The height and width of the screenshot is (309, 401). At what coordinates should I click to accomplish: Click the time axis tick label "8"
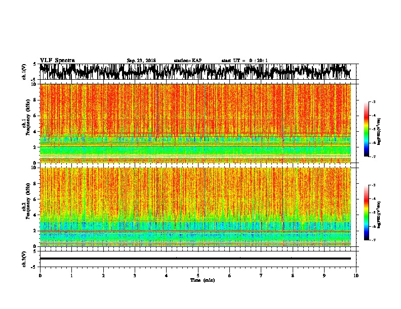click(x=293, y=276)
